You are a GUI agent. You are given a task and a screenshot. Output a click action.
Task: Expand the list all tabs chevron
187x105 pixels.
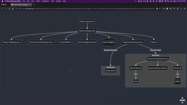click(181, 5)
